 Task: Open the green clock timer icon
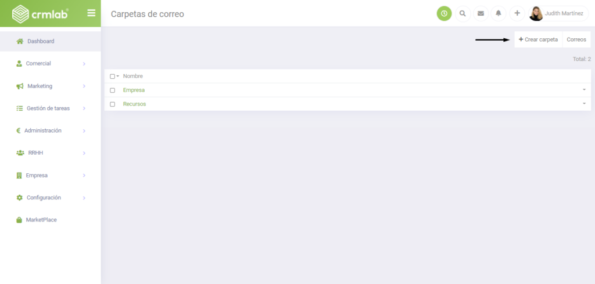pos(444,14)
